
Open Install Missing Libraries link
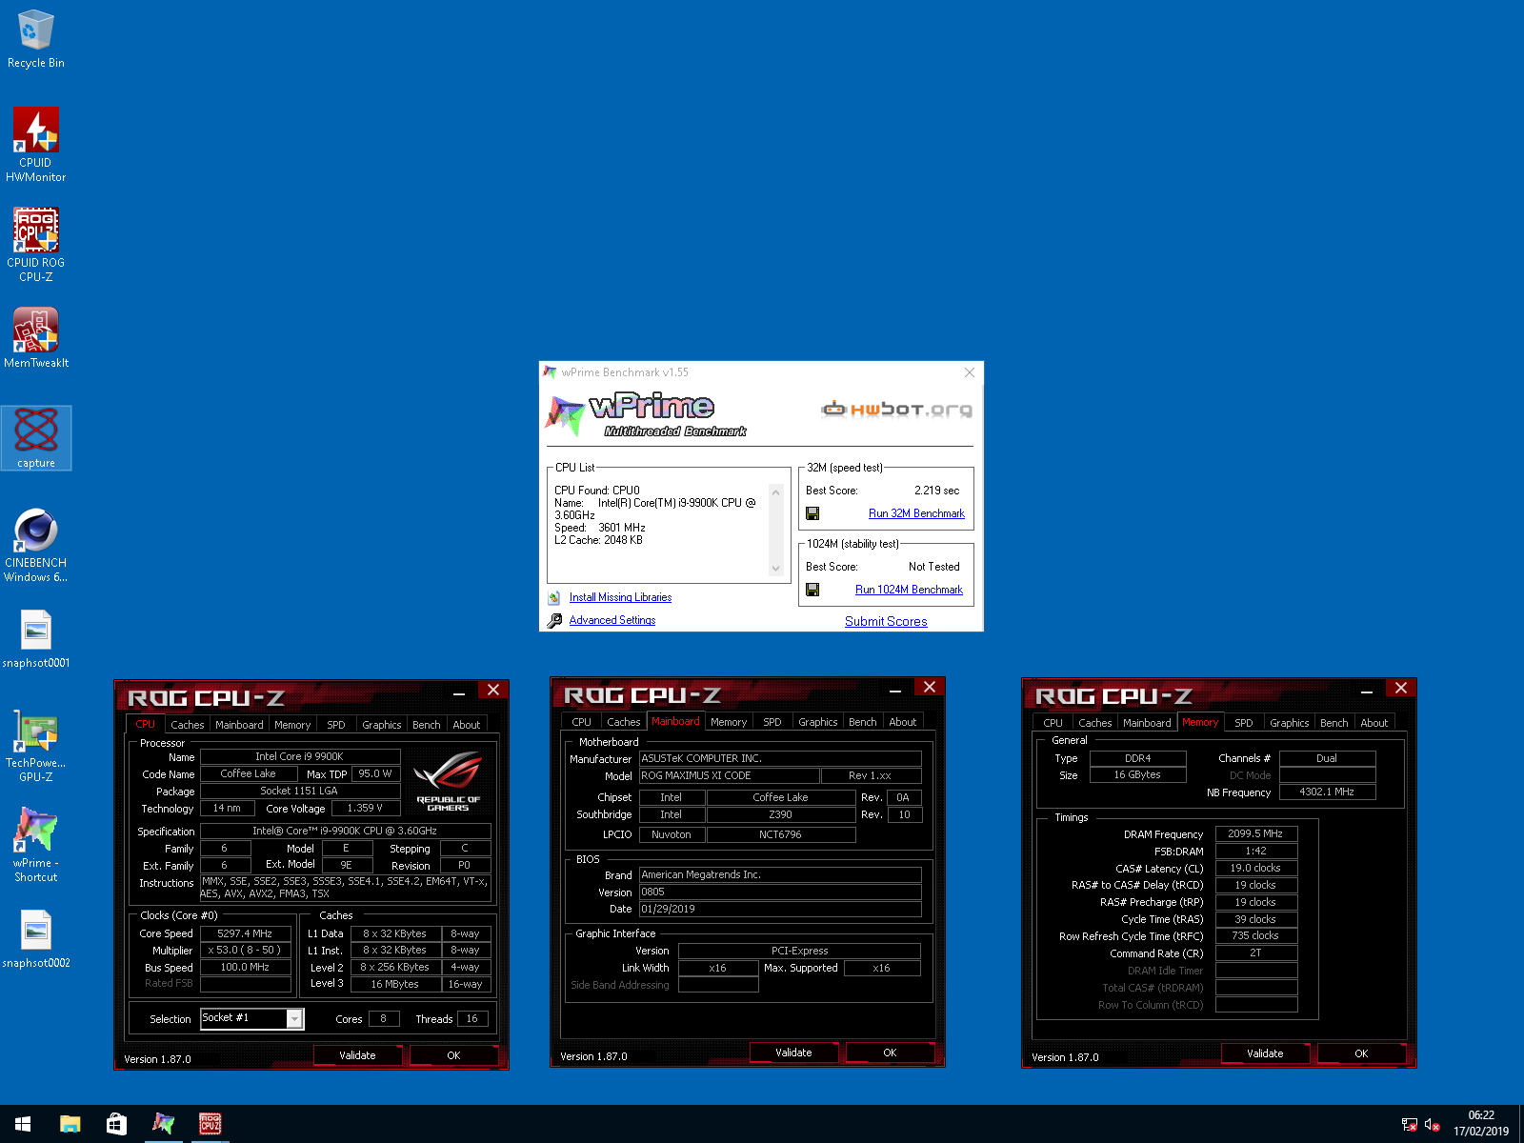(620, 597)
